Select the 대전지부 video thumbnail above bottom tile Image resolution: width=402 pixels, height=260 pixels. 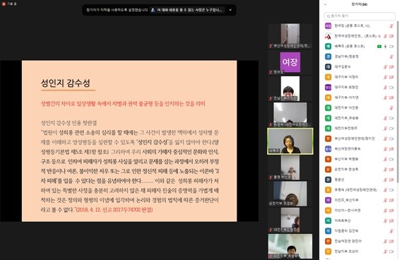pos(290,220)
